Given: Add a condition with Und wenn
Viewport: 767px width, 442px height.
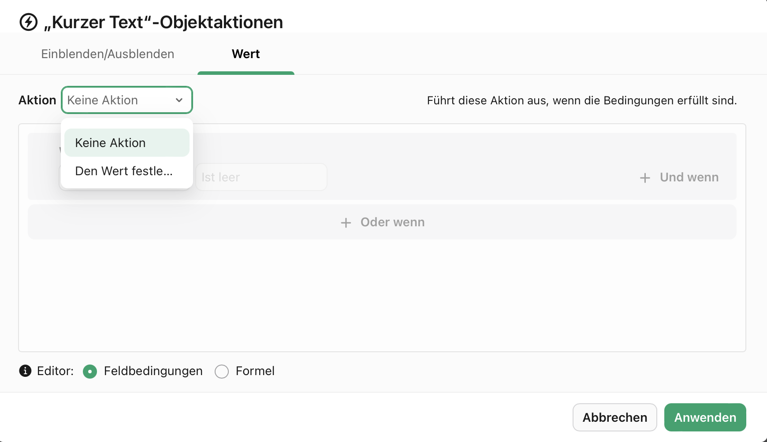Looking at the screenshot, I should pyautogui.click(x=679, y=177).
